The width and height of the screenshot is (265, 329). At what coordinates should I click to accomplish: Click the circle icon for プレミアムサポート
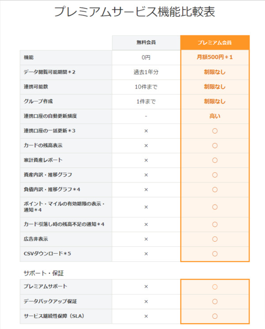(215, 287)
